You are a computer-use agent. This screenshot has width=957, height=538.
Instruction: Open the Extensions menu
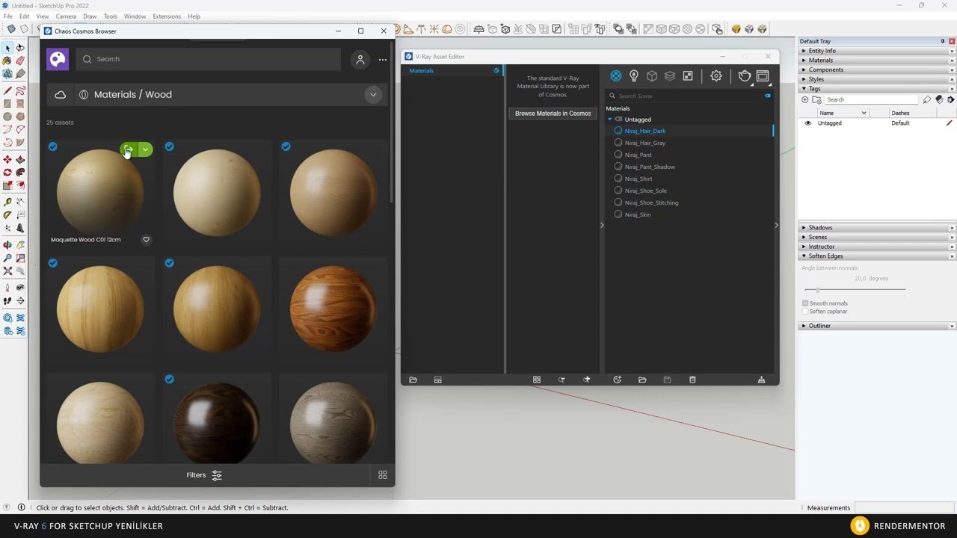167,16
